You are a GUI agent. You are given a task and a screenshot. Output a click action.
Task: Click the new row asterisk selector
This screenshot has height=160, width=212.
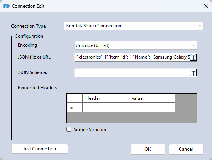point(75,107)
